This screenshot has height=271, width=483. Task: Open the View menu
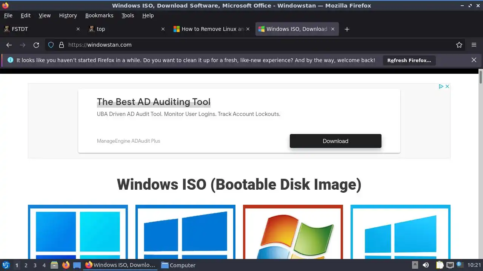tap(45, 15)
